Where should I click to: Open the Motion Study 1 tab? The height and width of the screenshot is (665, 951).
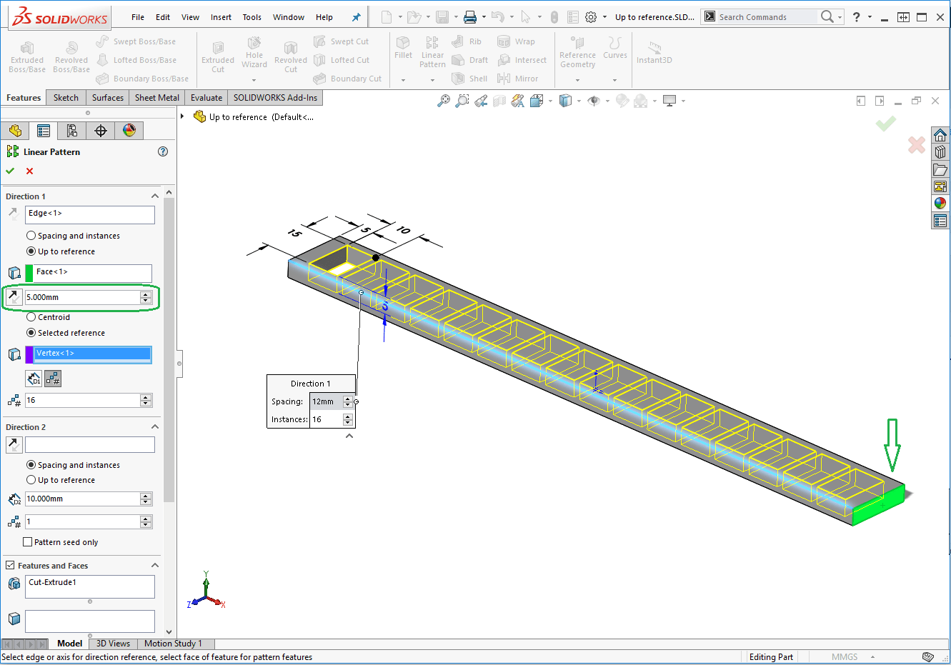pos(173,644)
